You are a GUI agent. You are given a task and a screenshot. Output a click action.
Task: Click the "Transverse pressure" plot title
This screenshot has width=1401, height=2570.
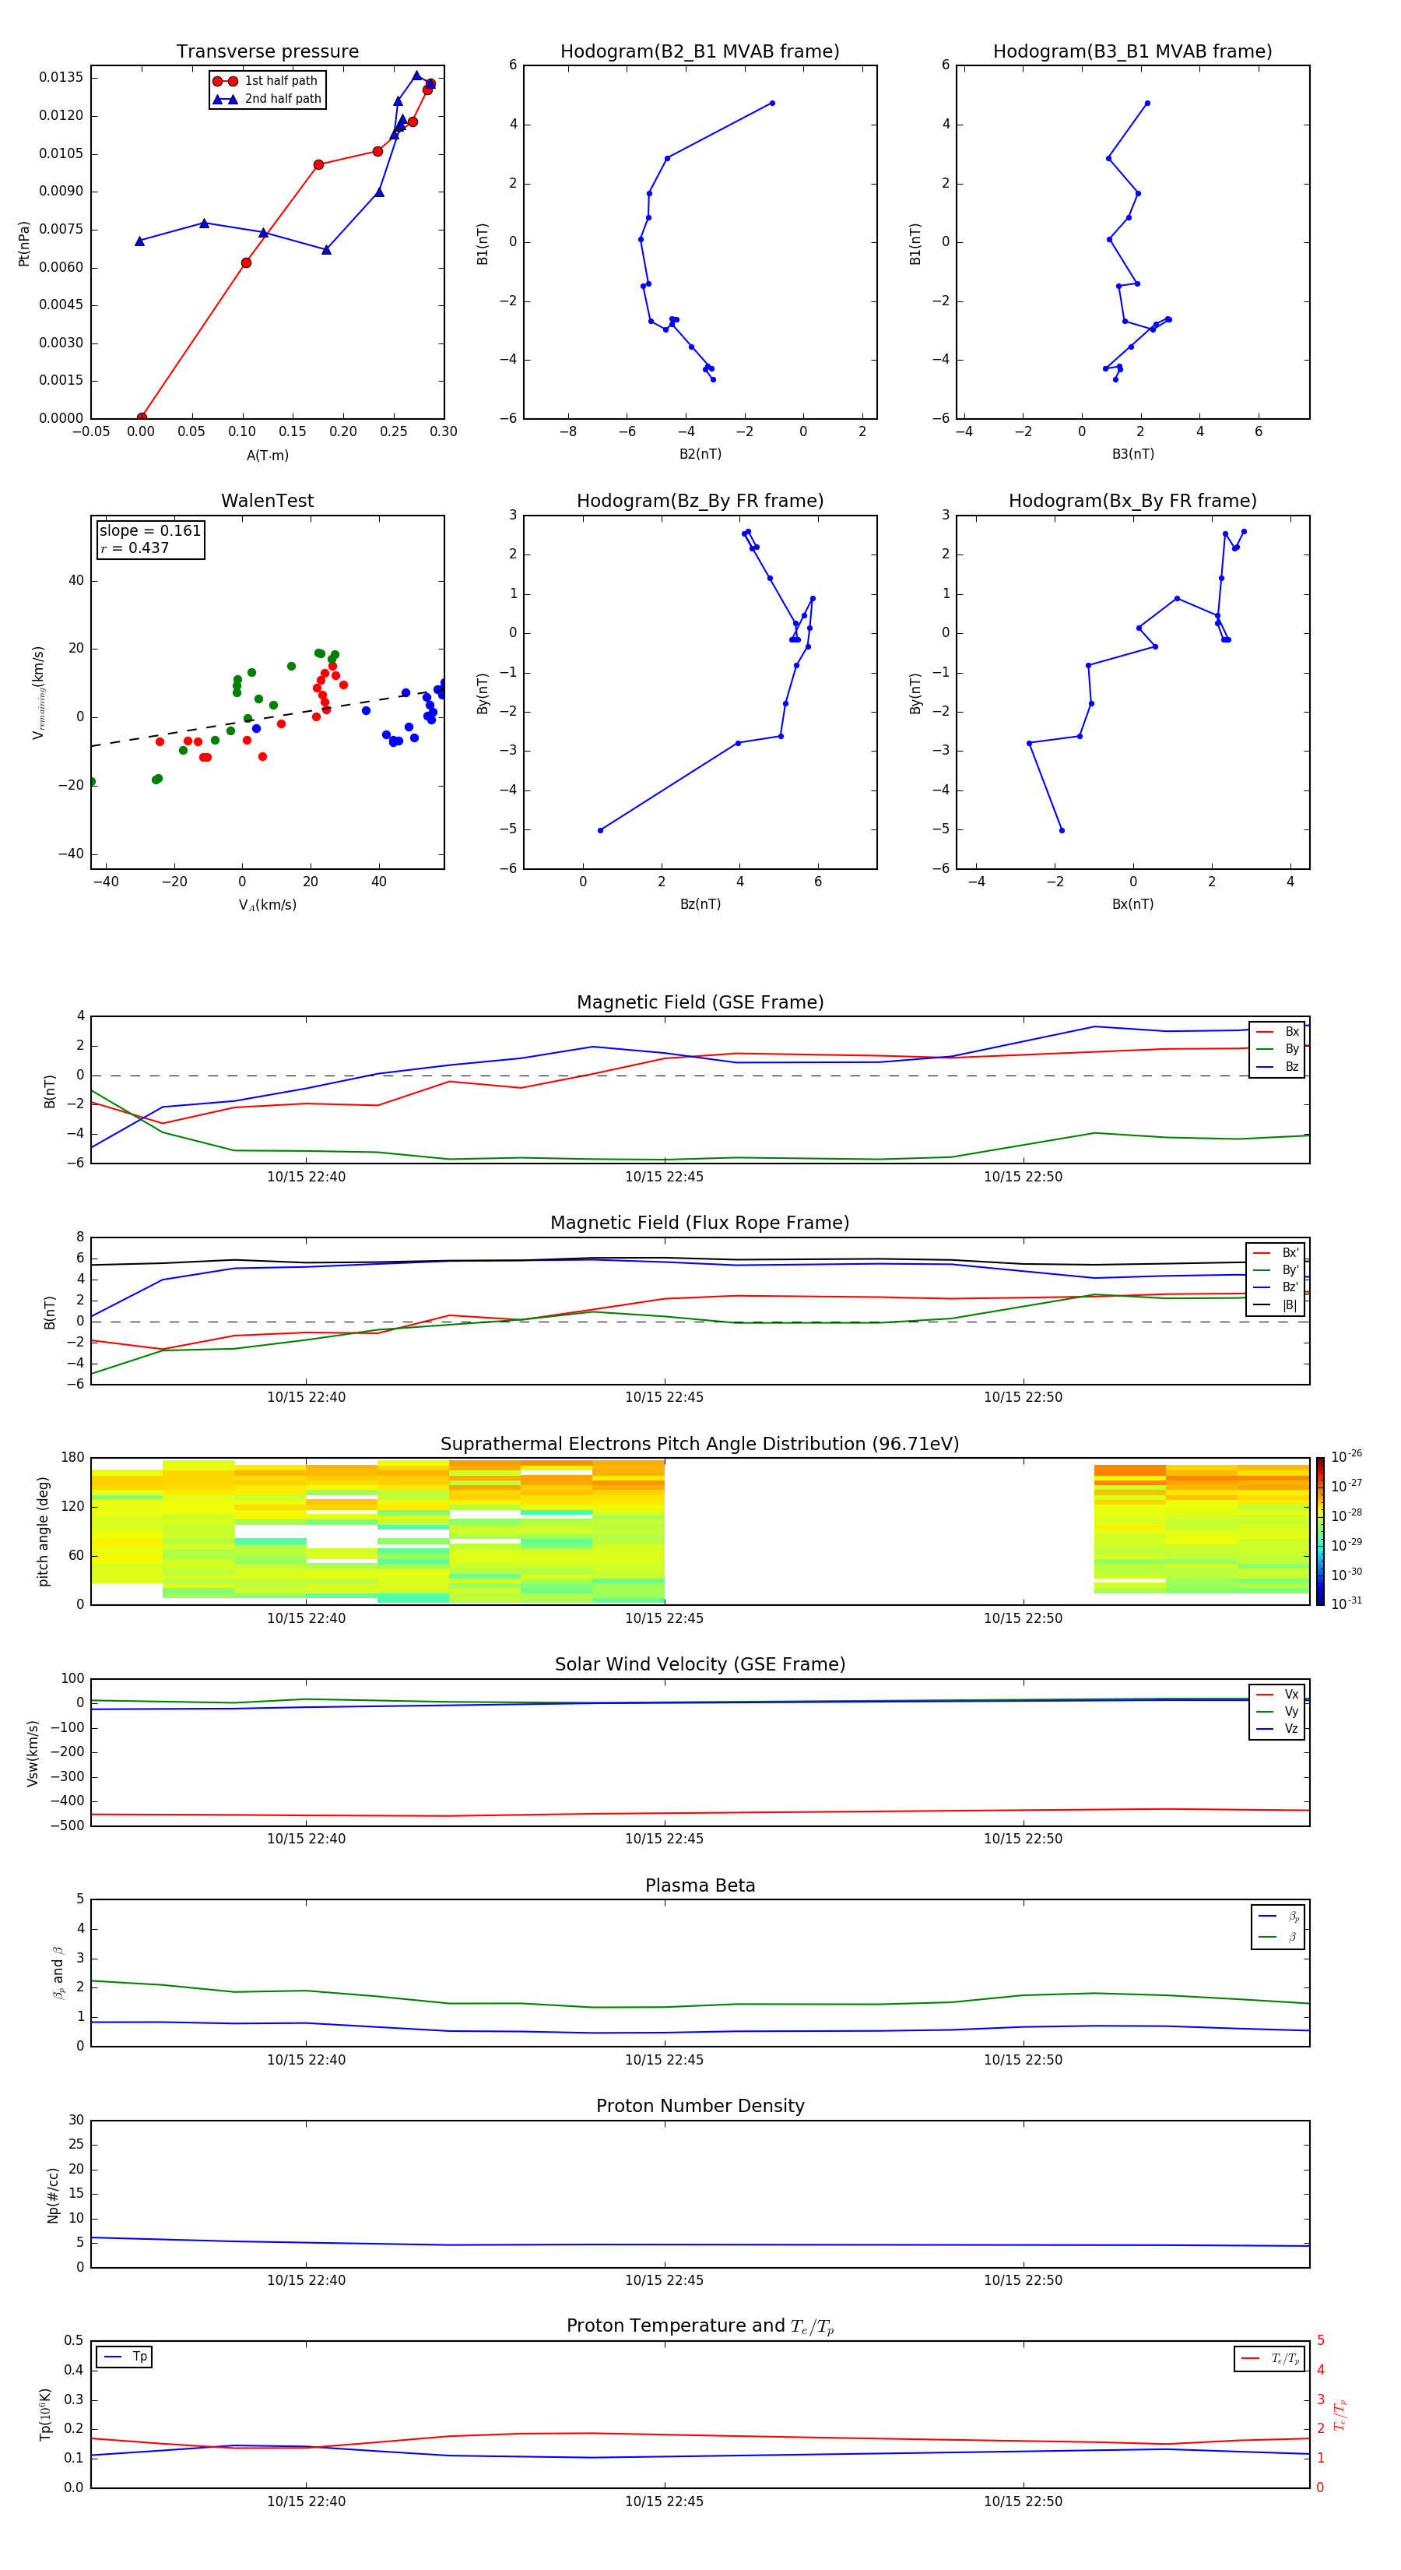click(267, 52)
